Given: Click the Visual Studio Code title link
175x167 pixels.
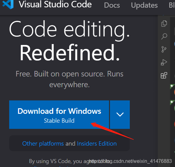Looking at the screenshot, I should [55, 4].
